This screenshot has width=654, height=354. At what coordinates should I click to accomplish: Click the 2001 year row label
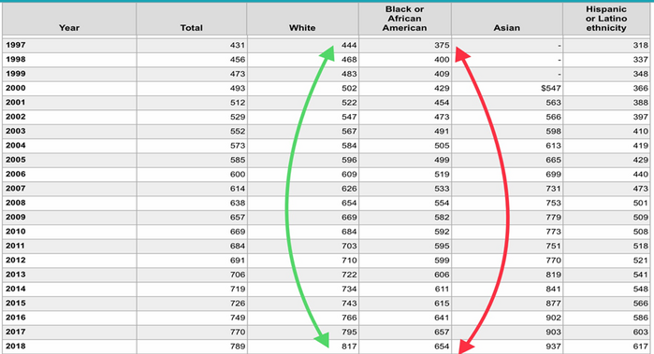click(x=15, y=103)
